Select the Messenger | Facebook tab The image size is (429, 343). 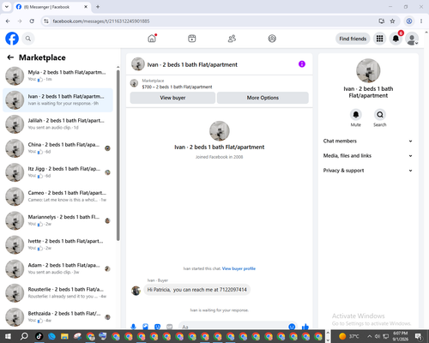(x=51, y=7)
